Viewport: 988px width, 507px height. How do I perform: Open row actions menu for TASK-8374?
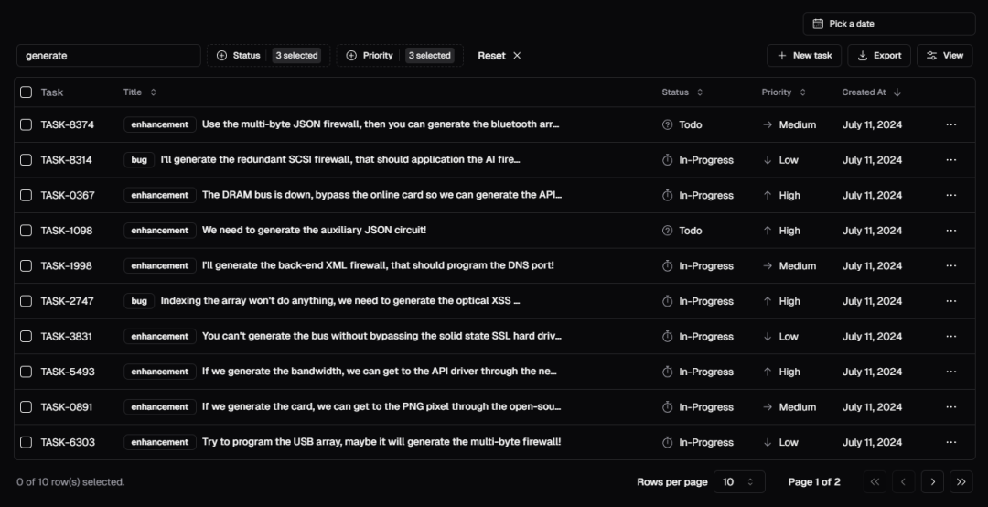click(950, 124)
